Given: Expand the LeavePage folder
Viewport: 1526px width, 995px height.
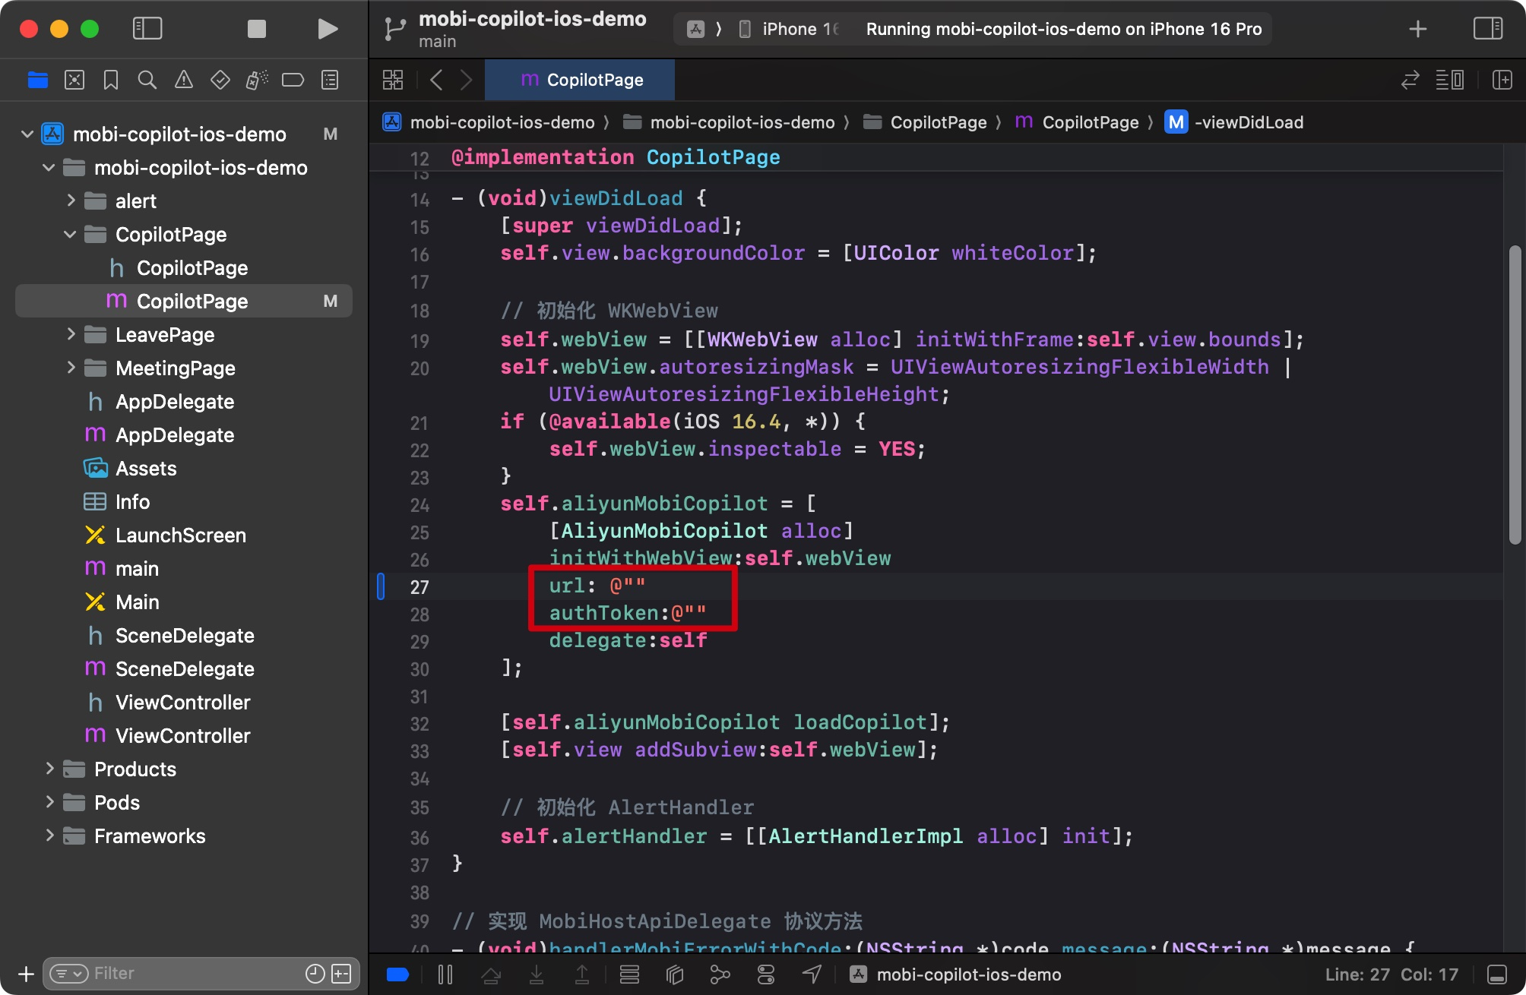Looking at the screenshot, I should (71, 334).
